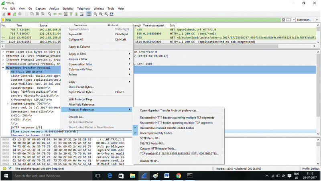Viewport: 321px width, 181px height.
Task: Open the Statistics menu
Action: (x=68, y=8)
